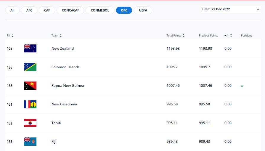Screen dimensions: 265x151
Task: Sort by the RK column arrows
Action: tap(13, 36)
